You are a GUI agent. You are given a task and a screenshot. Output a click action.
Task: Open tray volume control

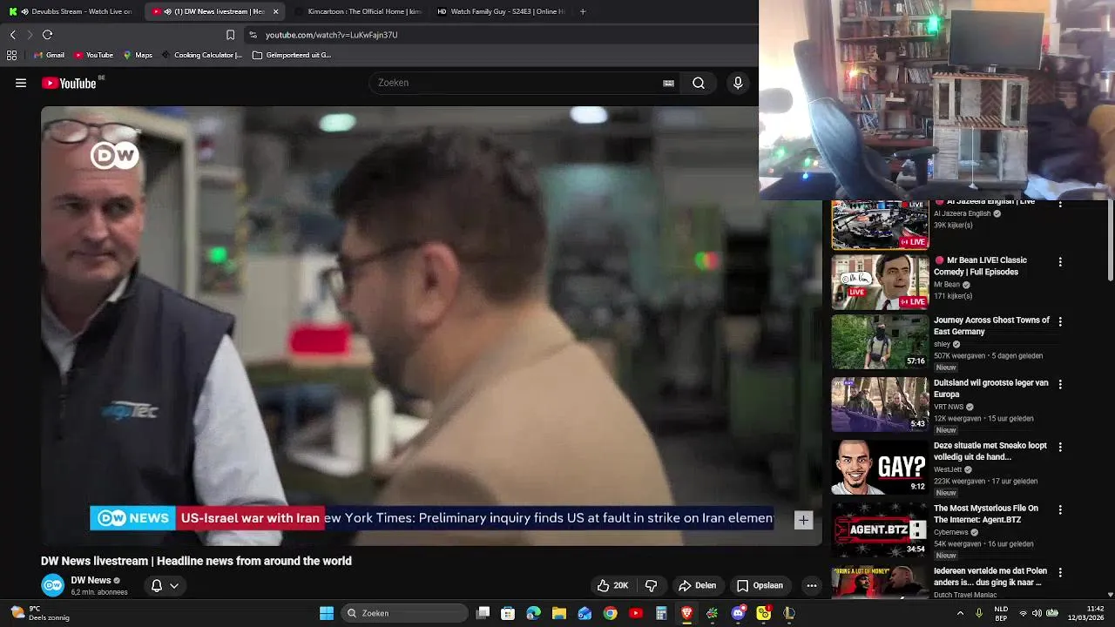[1037, 613]
